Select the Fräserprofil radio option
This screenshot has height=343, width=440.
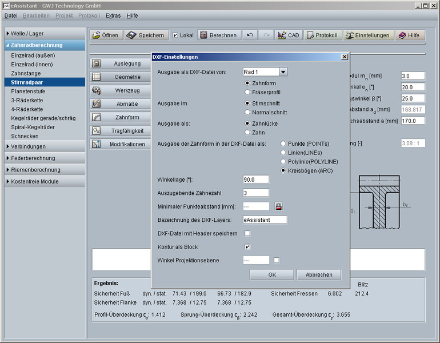(247, 92)
